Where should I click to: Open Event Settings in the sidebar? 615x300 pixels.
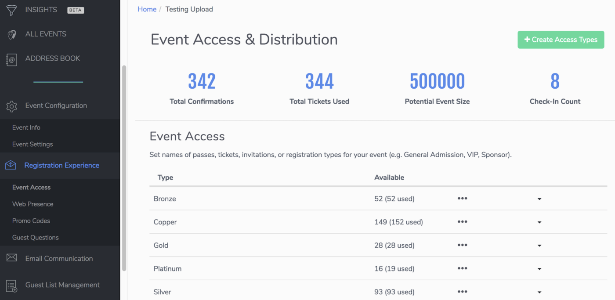coord(33,144)
